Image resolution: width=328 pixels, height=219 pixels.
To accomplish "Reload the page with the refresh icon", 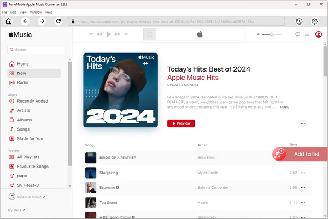I will 58,21.
